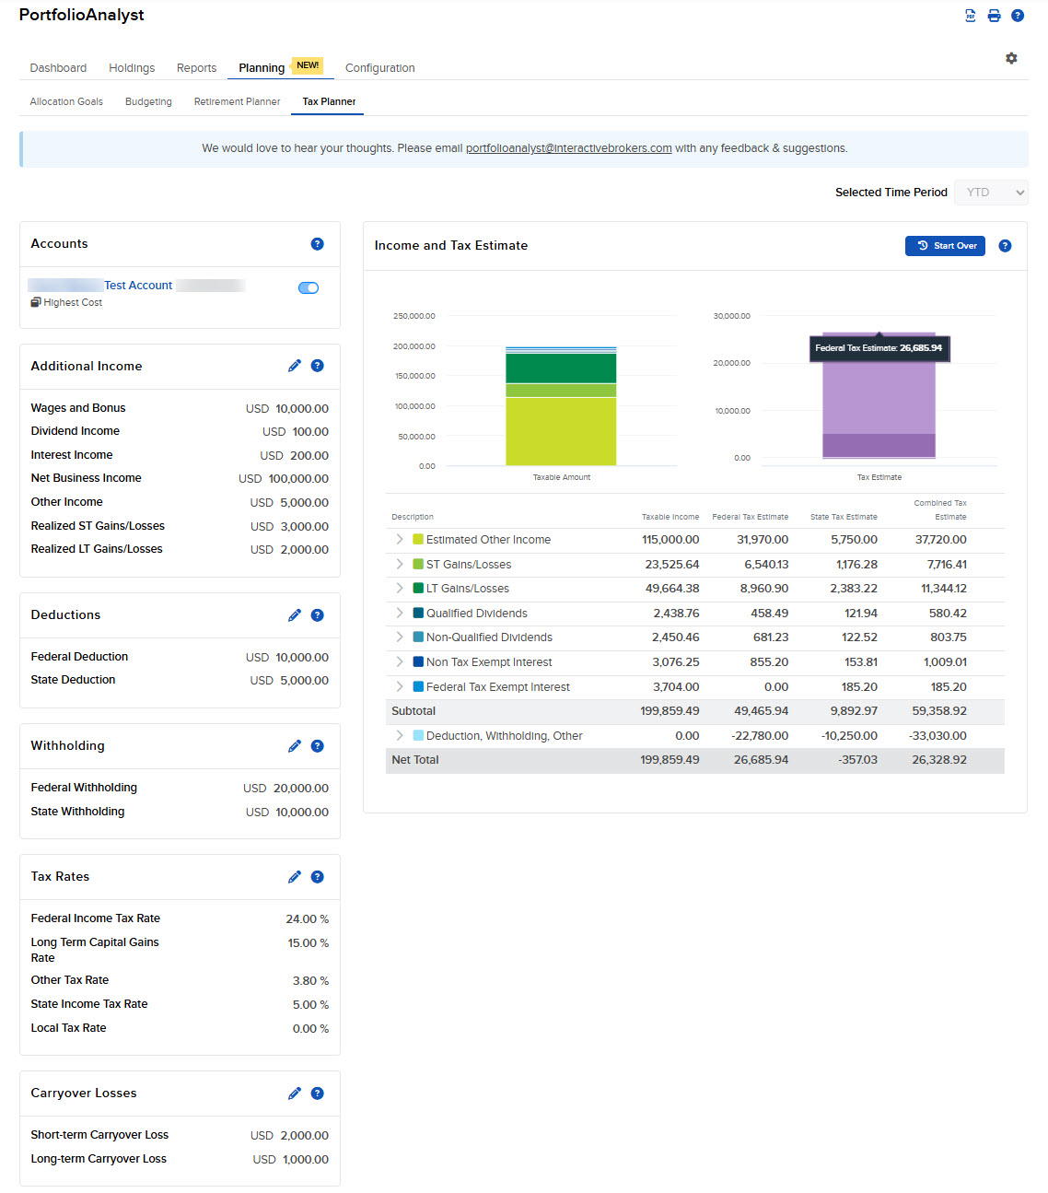Open Tax Rates help question icon
1048x1193 pixels.
318,877
